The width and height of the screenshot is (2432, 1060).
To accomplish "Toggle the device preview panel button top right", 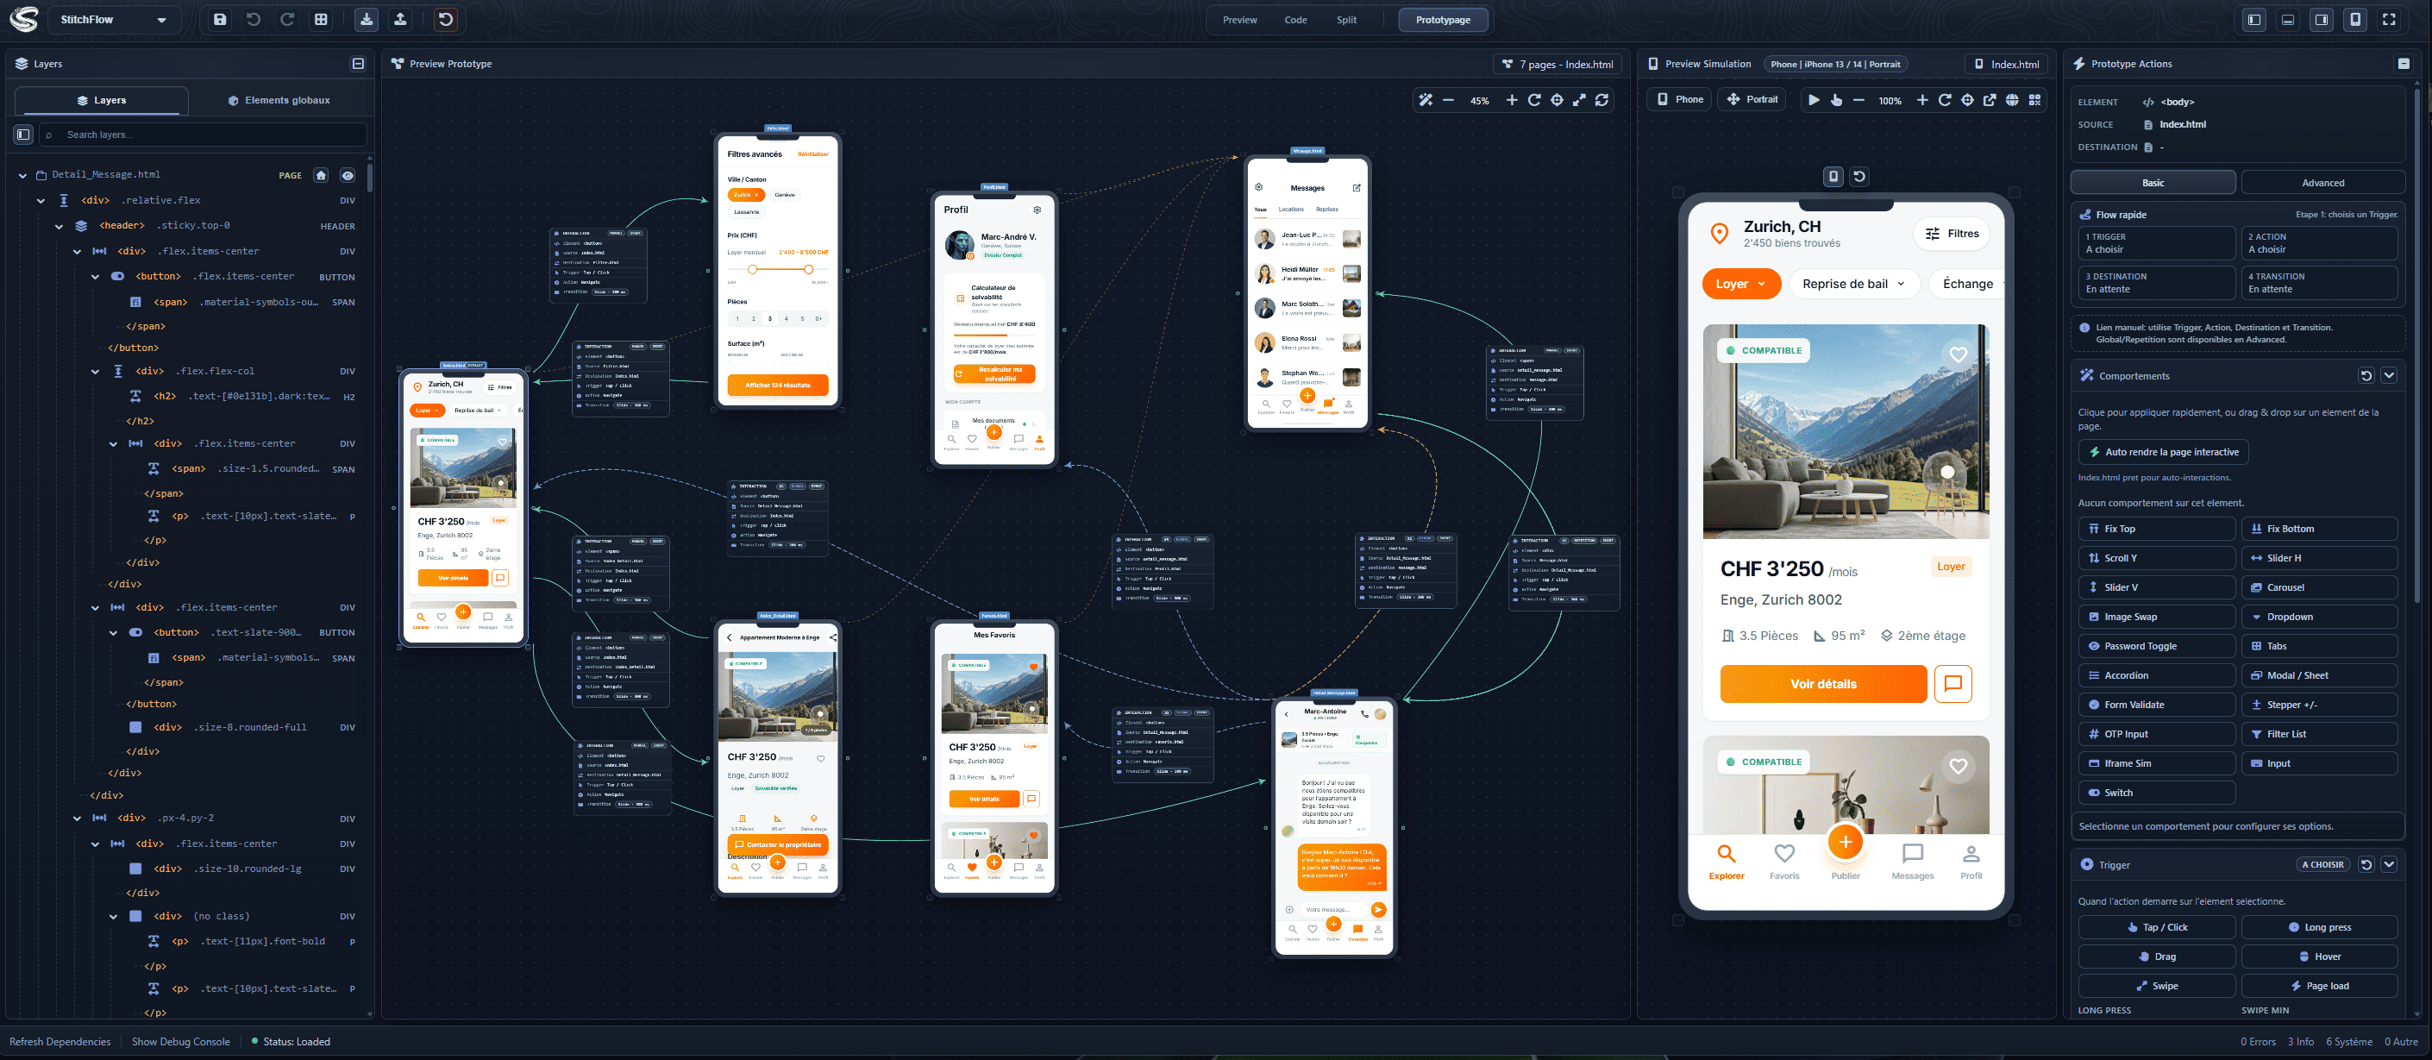I will pyautogui.click(x=2355, y=20).
